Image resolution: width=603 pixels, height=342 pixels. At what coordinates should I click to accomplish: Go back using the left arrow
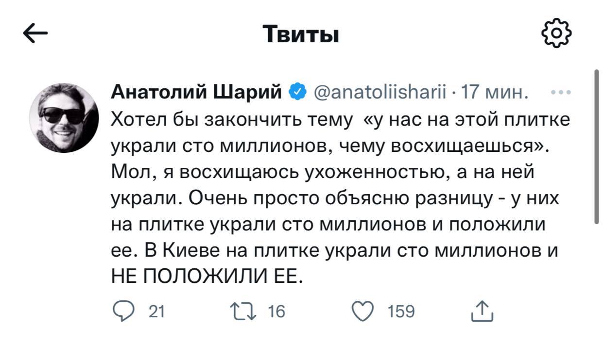click(x=35, y=34)
